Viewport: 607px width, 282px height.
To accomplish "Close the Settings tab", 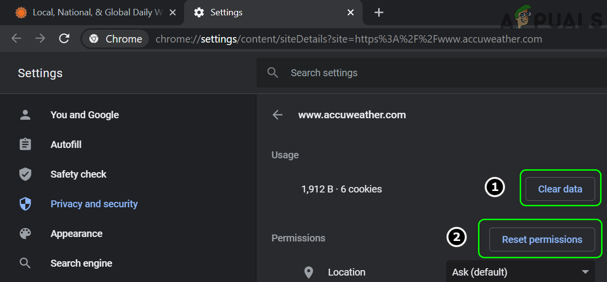I will tap(350, 12).
